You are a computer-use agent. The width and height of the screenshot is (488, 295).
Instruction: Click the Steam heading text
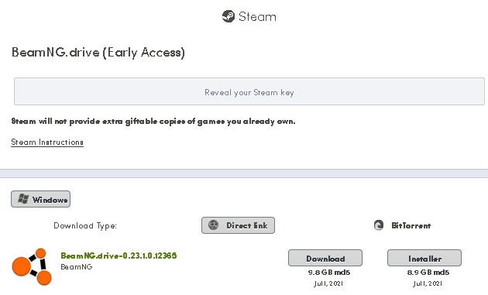point(257,16)
